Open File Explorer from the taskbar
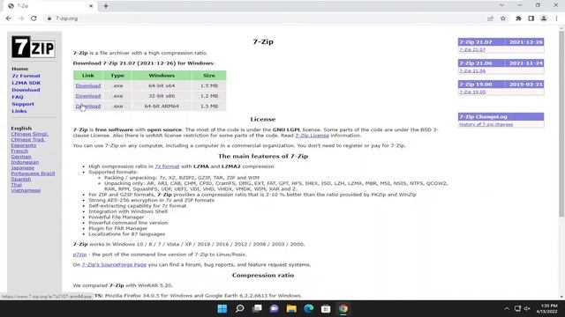Viewport: 565px width, 317px height. tap(291, 309)
